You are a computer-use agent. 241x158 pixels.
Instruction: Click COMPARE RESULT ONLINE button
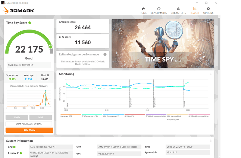click(29, 124)
